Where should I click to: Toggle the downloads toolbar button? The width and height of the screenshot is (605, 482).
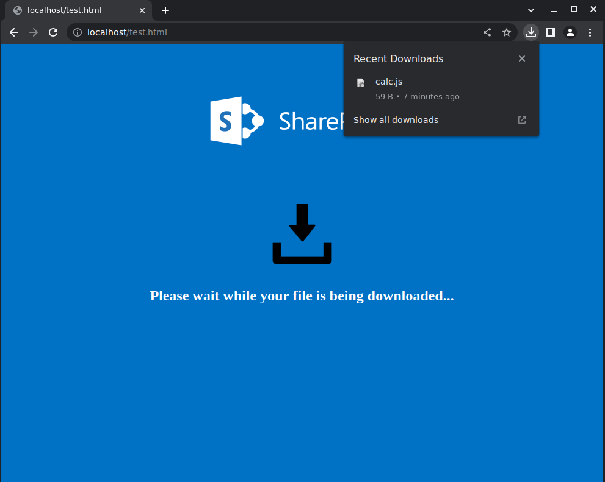531,32
